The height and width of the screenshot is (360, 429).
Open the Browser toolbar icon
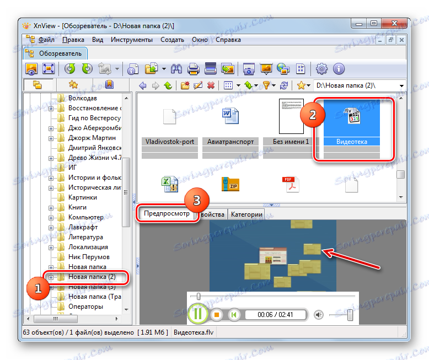pos(31,69)
